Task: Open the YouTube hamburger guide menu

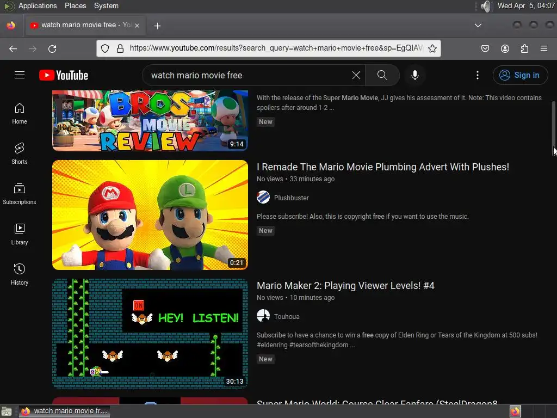Action: coord(20,75)
